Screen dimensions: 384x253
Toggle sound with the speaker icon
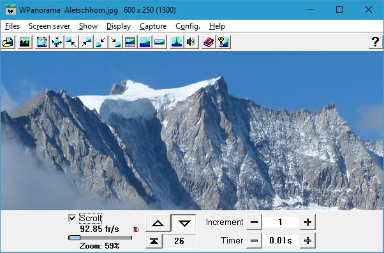[x=191, y=42]
